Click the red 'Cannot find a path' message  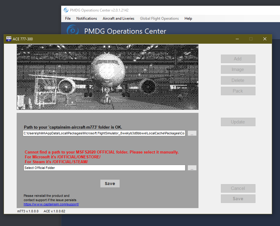102,152
